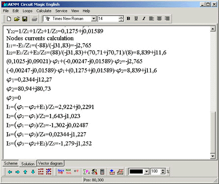Create a new file with the blank page icon

[9, 19]
